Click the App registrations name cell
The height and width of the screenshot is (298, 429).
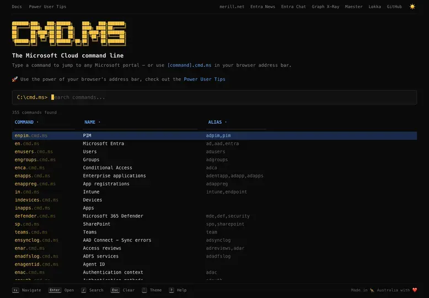pyautogui.click(x=106, y=184)
